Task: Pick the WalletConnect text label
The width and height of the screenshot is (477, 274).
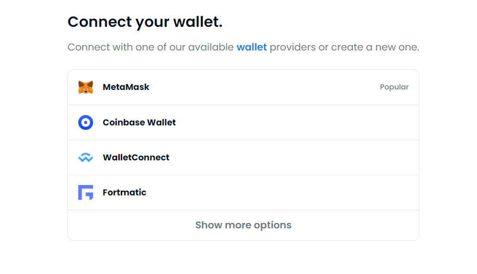Action: tap(136, 157)
